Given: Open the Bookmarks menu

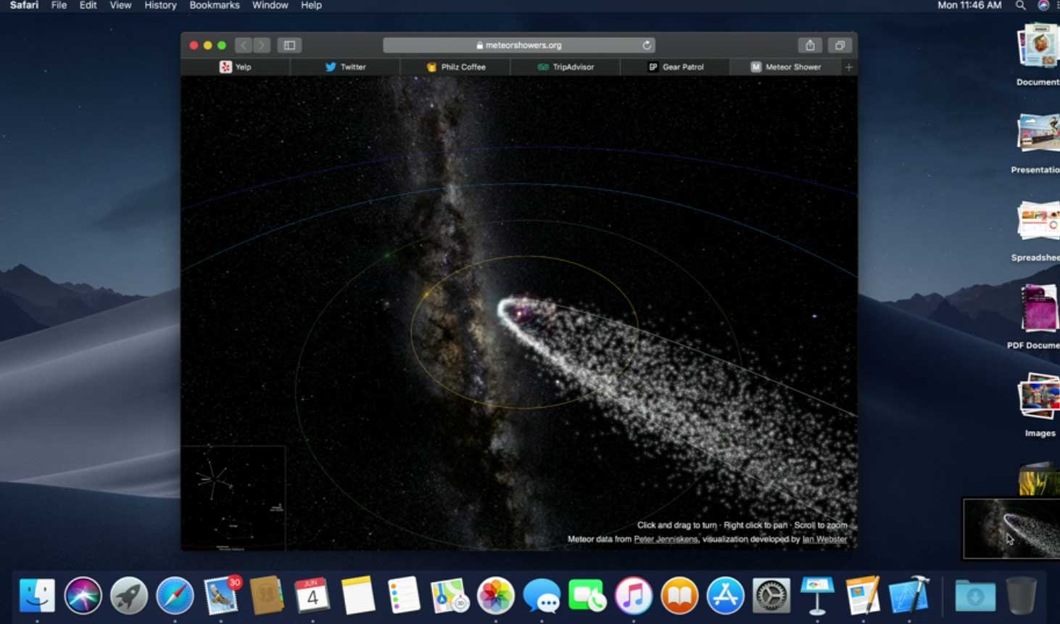Looking at the screenshot, I should click(x=215, y=5).
